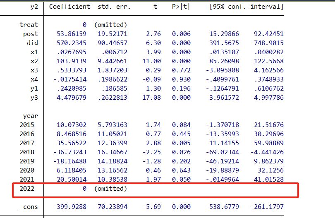The height and width of the screenshot is (218, 335).
Task: Select _cons upper bound -261.1797
Action: point(267,207)
